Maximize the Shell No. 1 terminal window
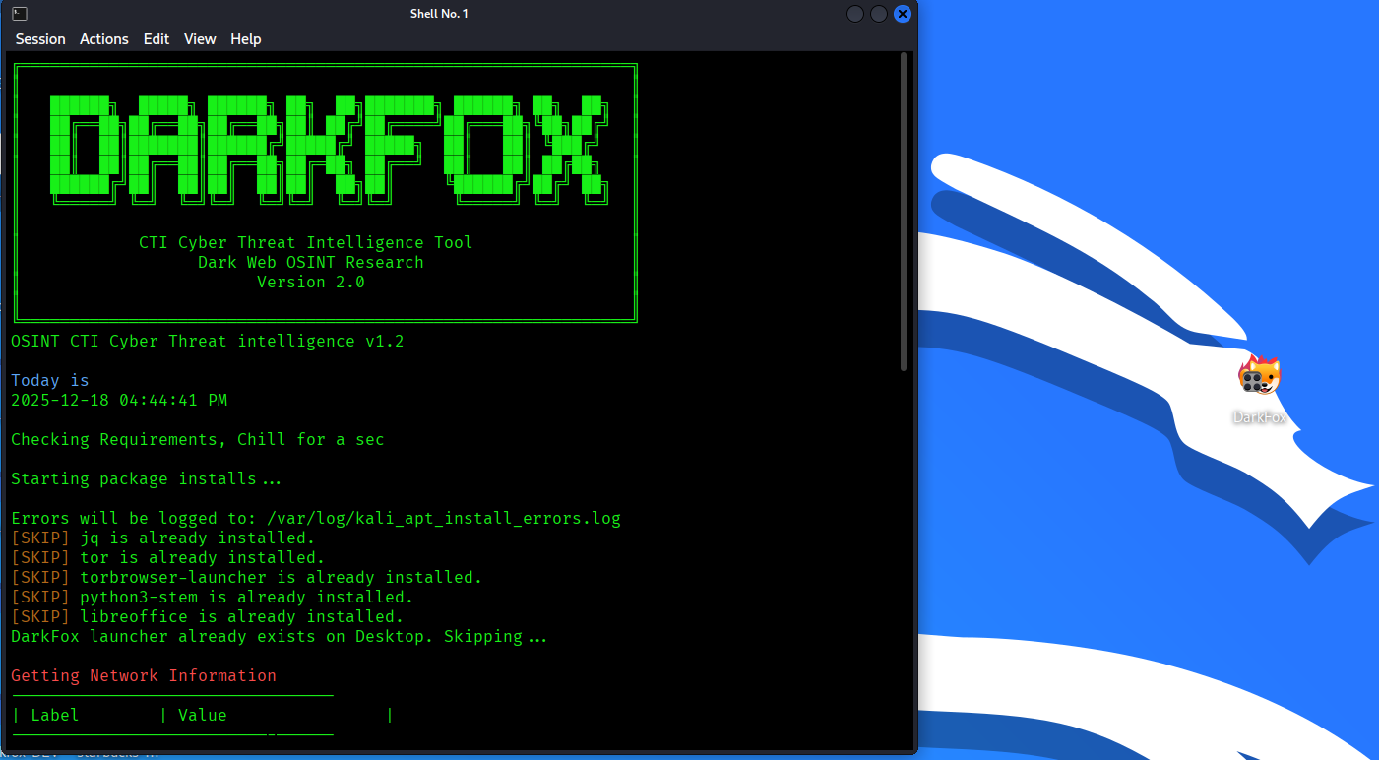 tap(879, 14)
